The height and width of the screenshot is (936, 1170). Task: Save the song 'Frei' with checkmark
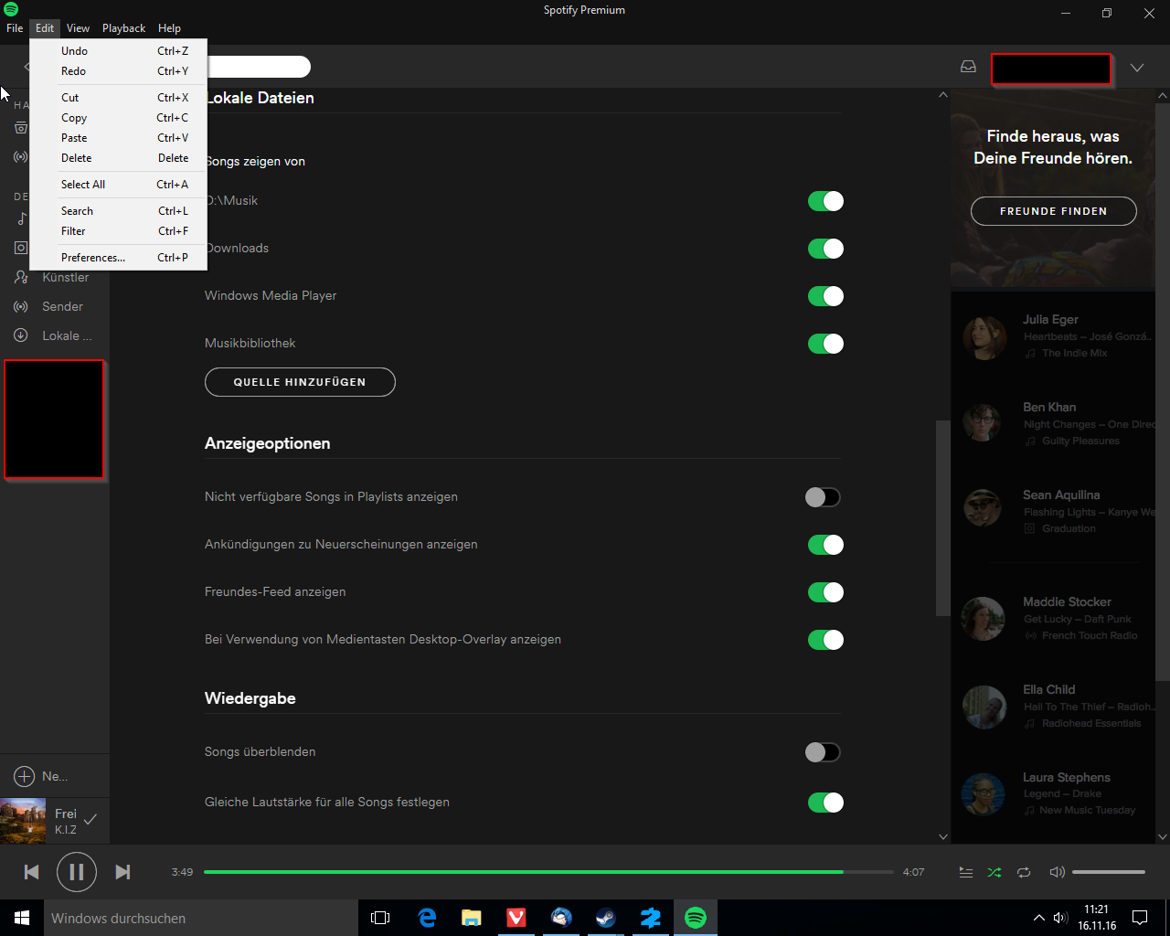(90, 820)
